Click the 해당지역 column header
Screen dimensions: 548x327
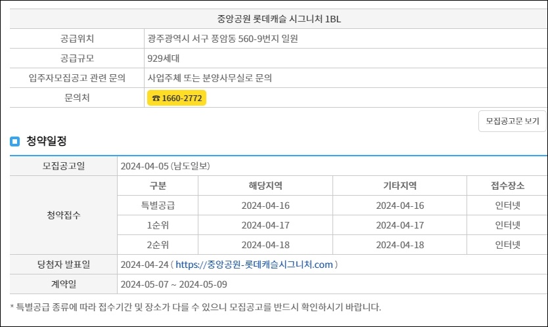click(265, 186)
